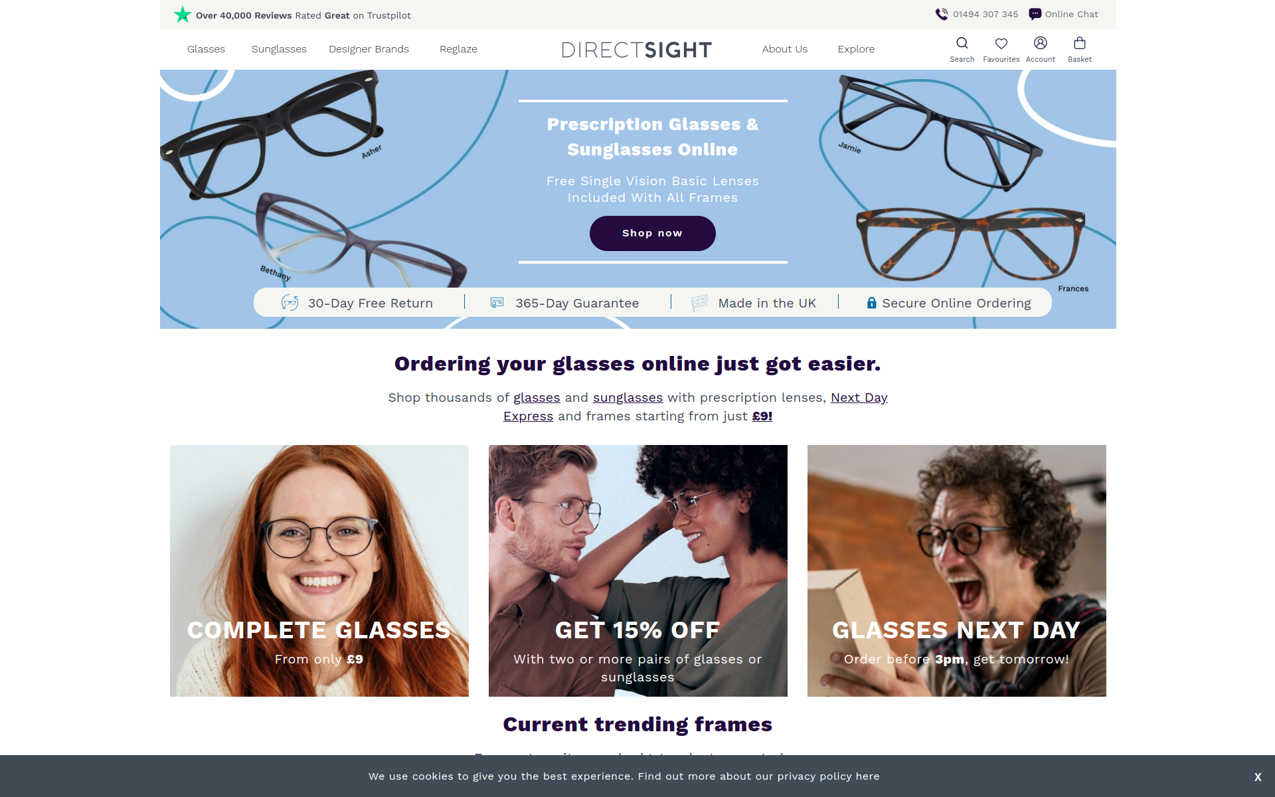
Task: Click the 30-Day Free Return glasses icon
Action: [290, 303]
